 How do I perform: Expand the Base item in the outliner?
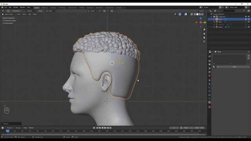tap(214, 19)
